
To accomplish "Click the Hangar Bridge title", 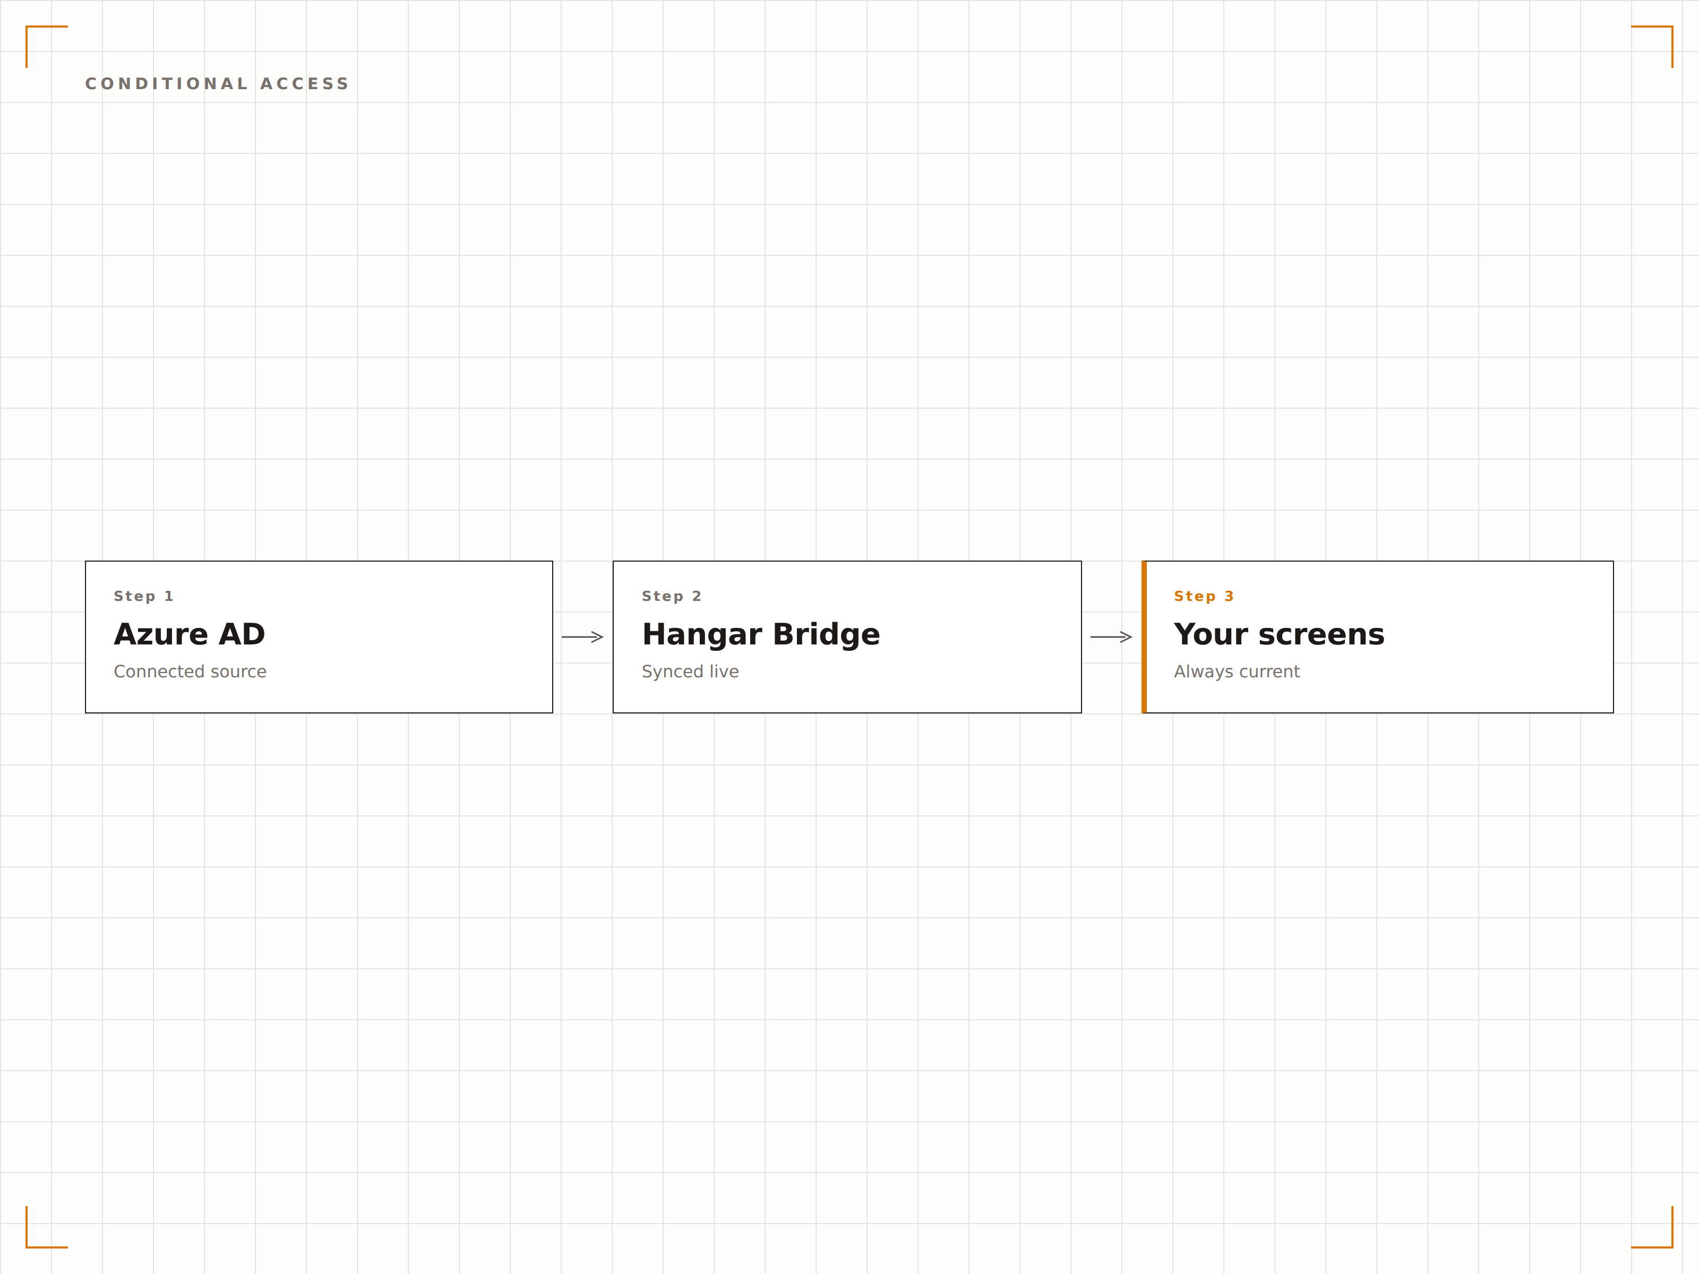I will click(760, 635).
